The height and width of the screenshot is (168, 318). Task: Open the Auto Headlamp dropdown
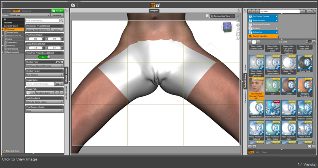[x=45, y=102]
